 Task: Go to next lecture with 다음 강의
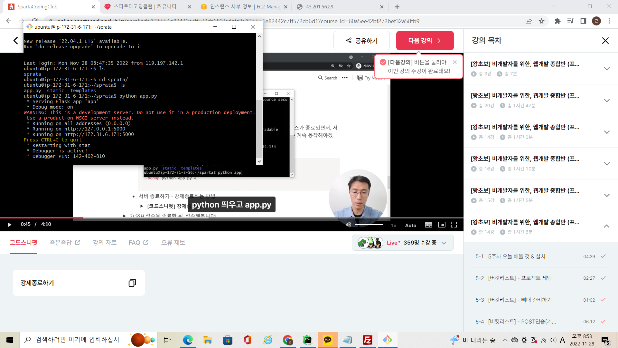click(x=425, y=41)
